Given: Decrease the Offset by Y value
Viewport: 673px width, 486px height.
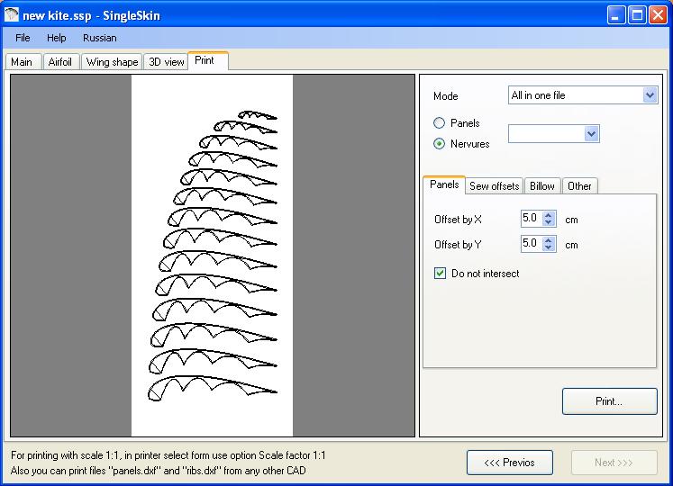Looking at the screenshot, I should [x=549, y=247].
